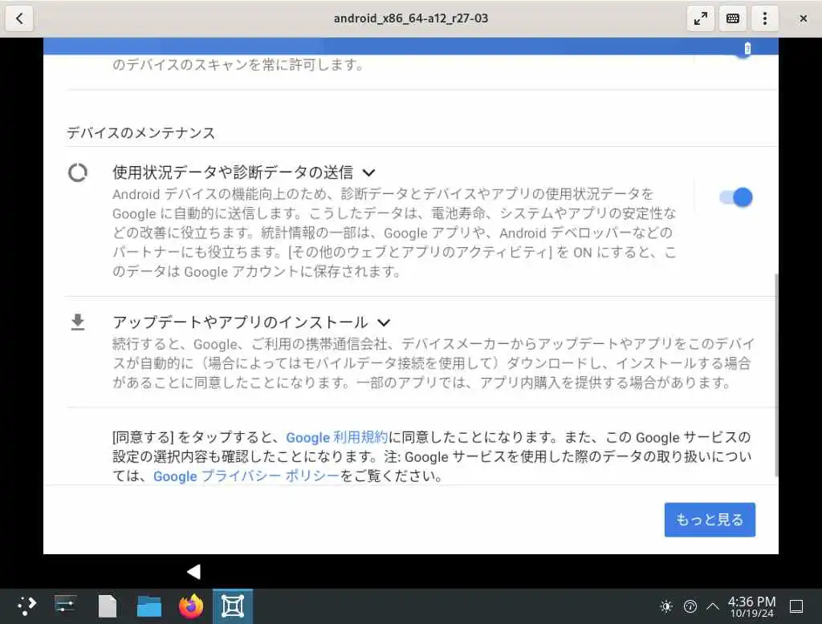822x624 pixels.
Task: Select the virtual machine viewer taskbar entry
Action: pos(233,606)
